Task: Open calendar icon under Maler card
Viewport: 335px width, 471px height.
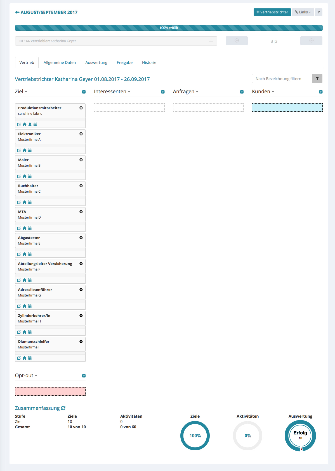Action: (30, 176)
